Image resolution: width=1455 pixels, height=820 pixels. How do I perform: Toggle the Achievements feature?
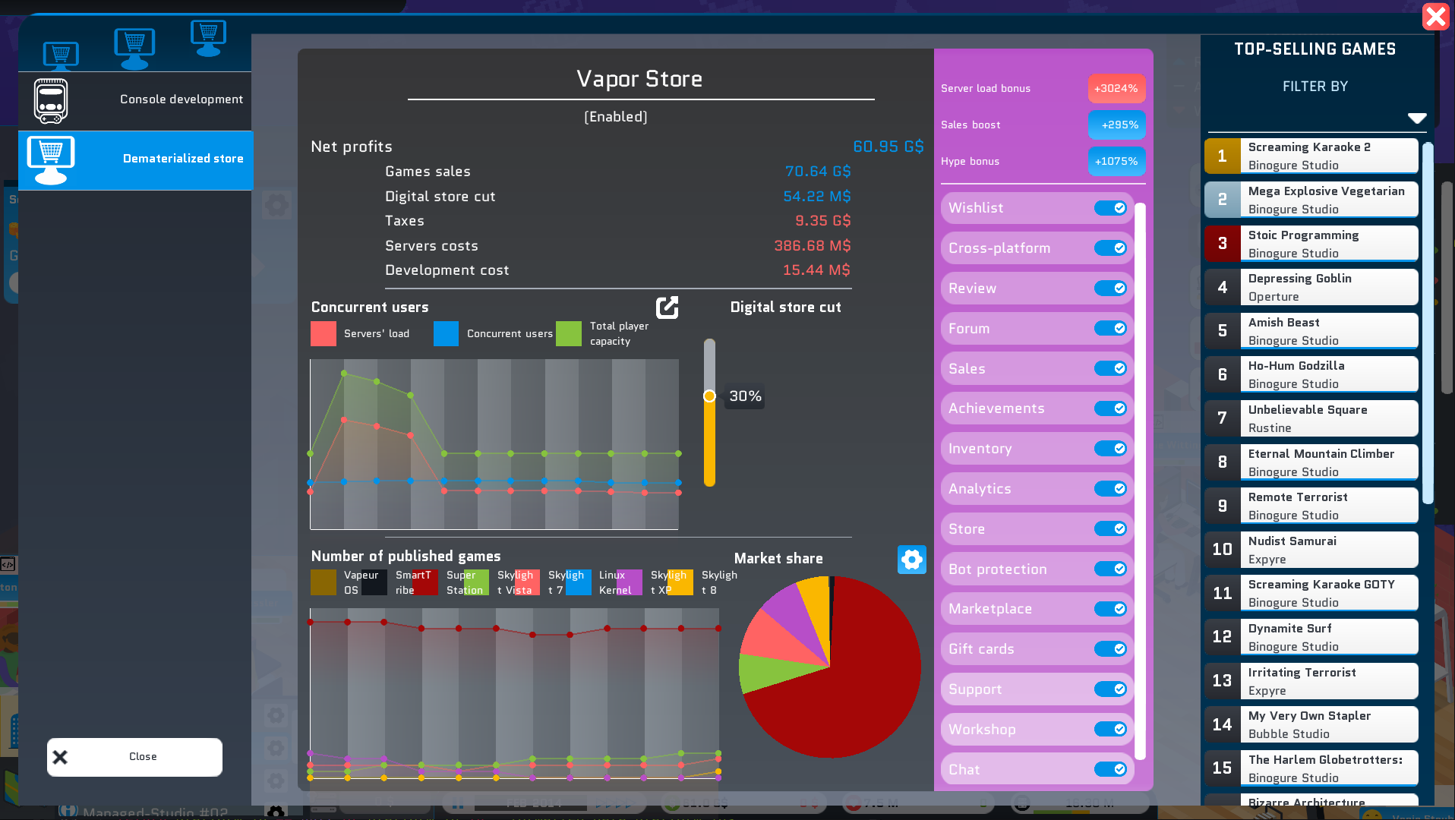coord(1110,408)
